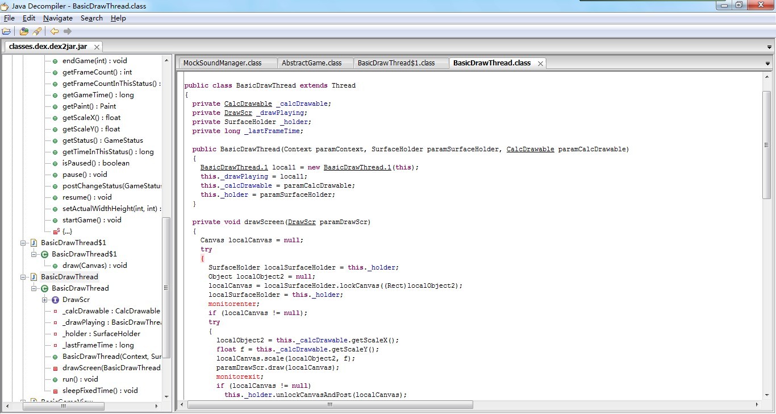Follow CalcDrawable link in field declaration
776x414 pixels.
[x=248, y=103]
